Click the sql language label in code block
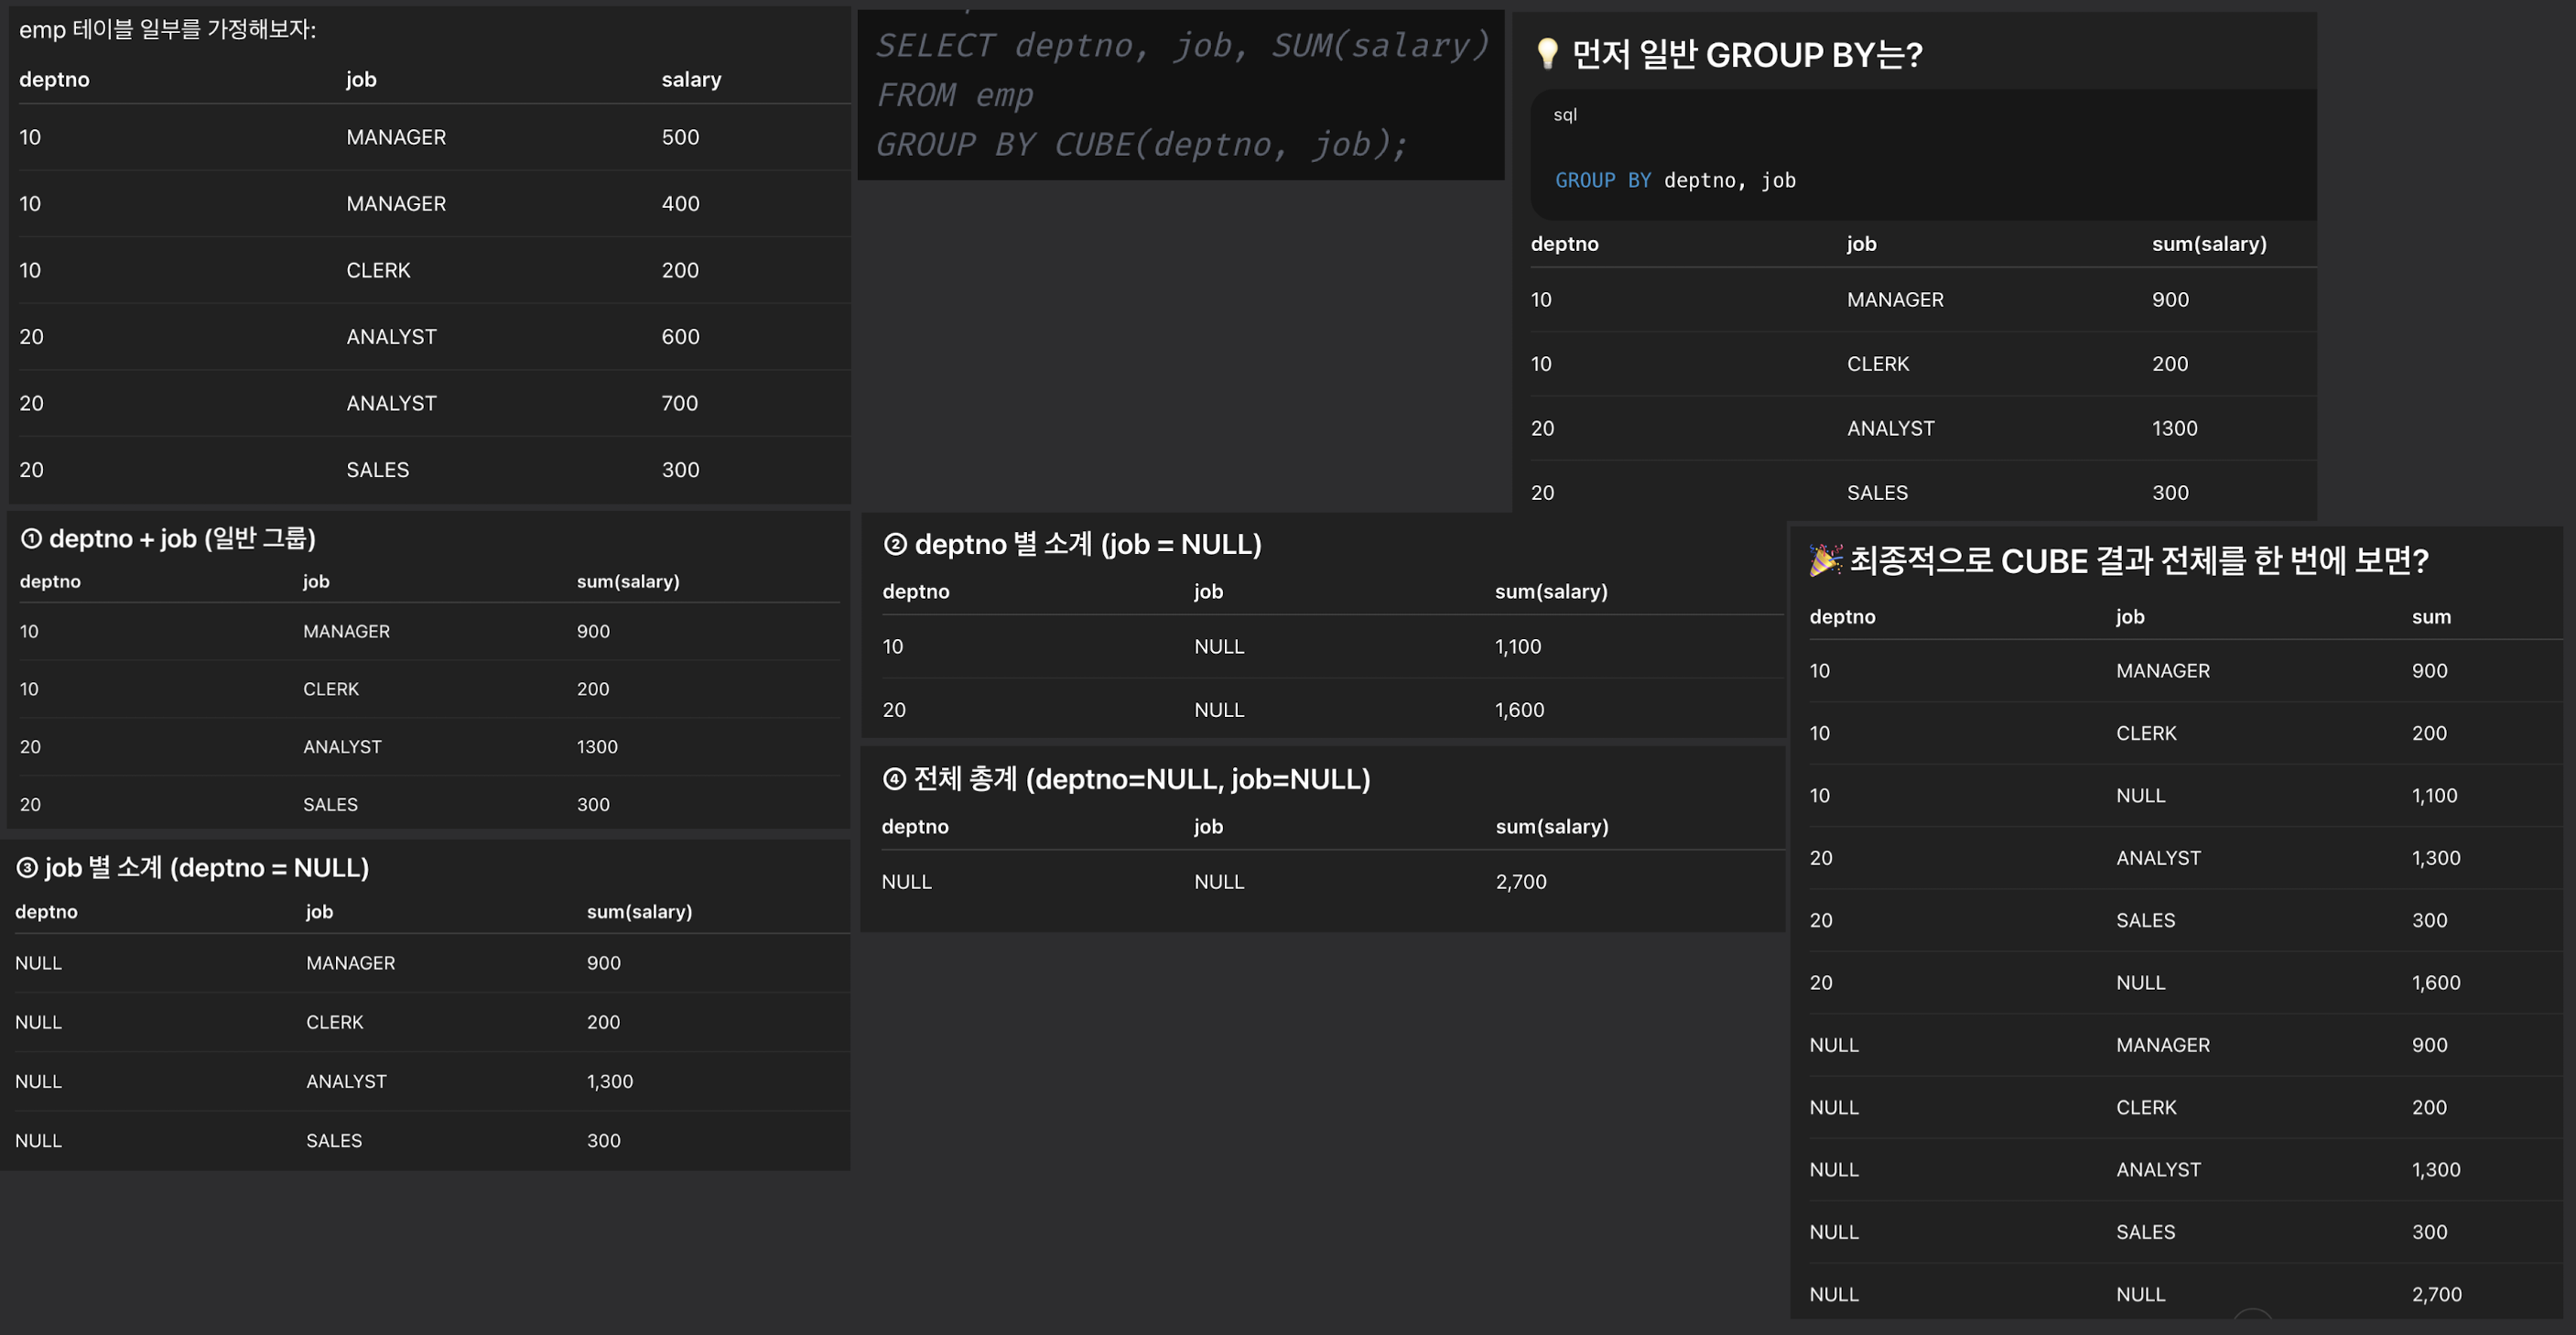Image resolution: width=2576 pixels, height=1335 pixels. tap(1565, 115)
